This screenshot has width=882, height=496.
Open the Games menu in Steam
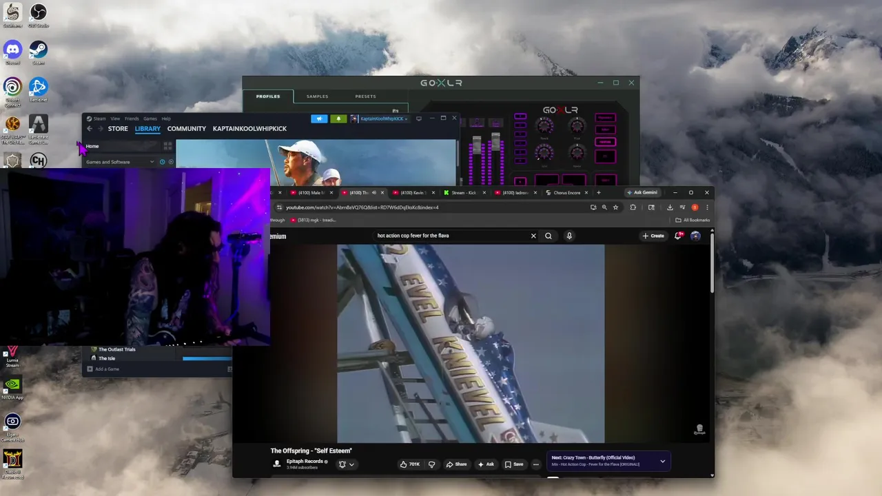point(150,118)
